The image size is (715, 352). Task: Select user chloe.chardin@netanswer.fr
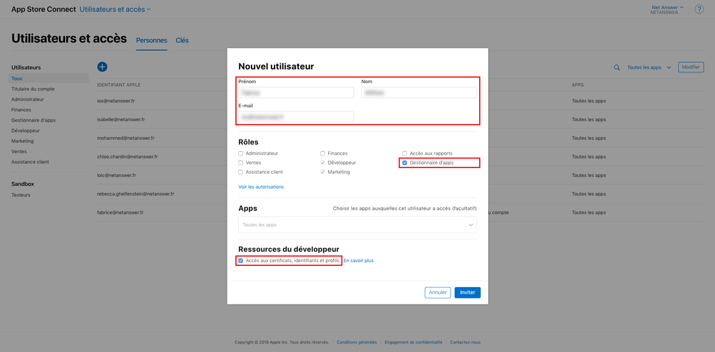pos(128,156)
